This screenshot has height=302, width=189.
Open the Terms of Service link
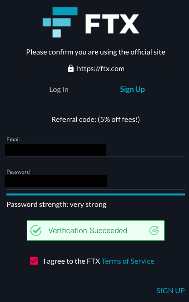128,261
